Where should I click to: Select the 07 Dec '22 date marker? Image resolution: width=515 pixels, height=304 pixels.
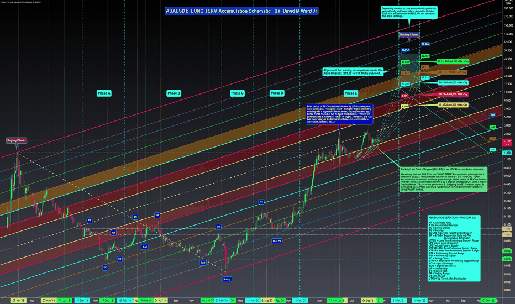(x=488, y=300)
